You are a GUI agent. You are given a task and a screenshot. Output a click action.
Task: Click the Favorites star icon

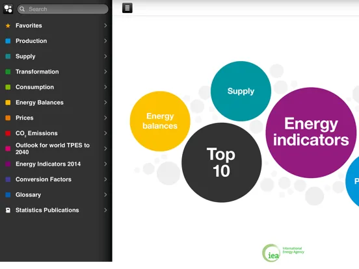(x=8, y=25)
